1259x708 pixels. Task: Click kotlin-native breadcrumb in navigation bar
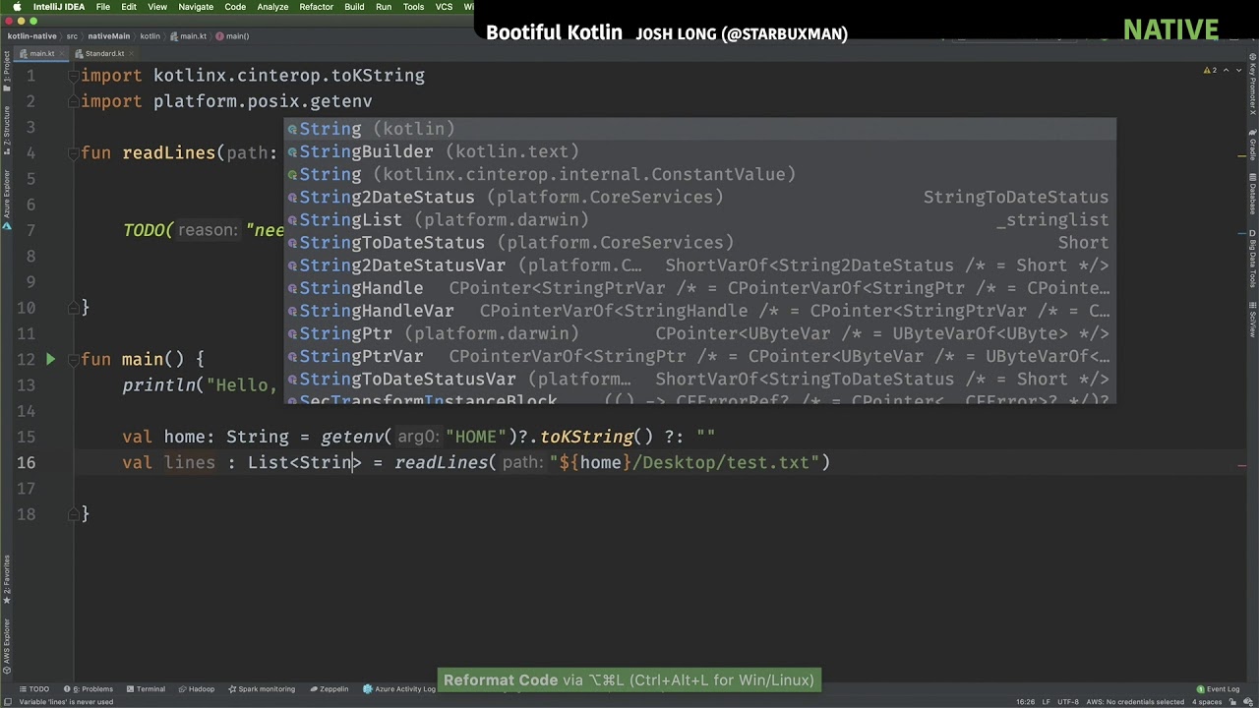coord(31,36)
